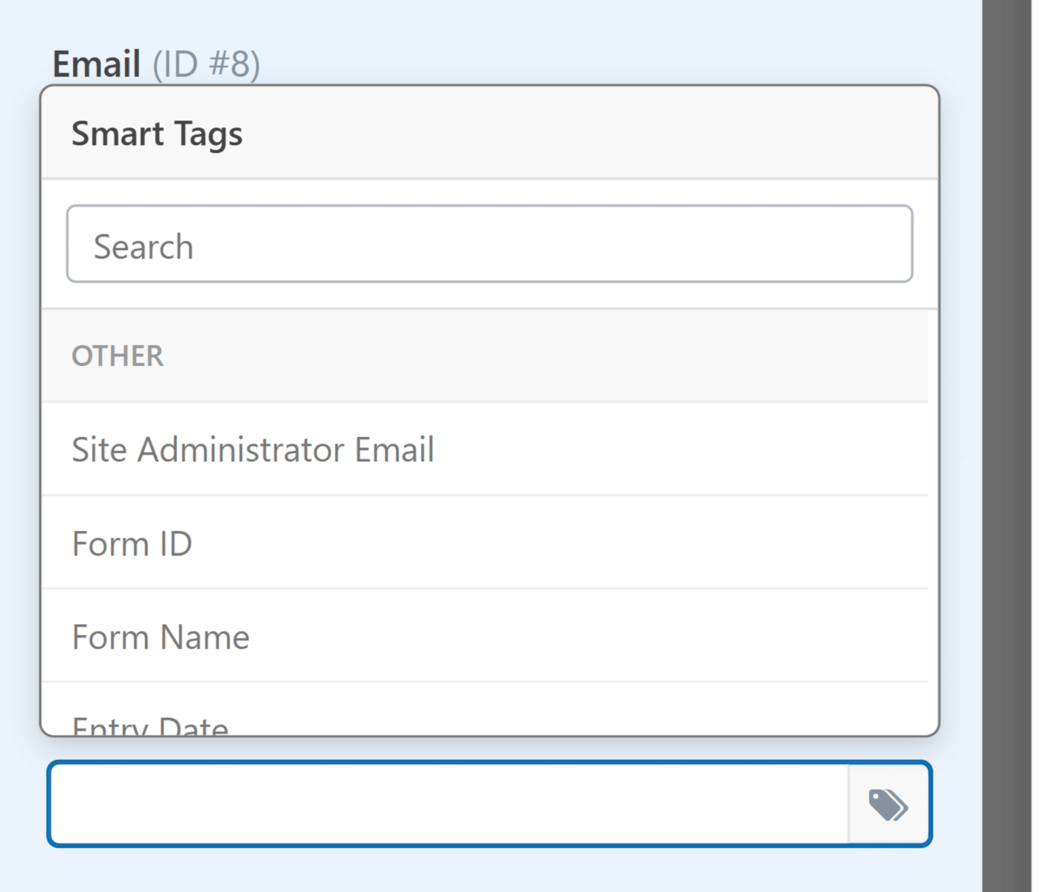The height and width of the screenshot is (892, 1048).
Task: Select the Site Administrator Email smart tag
Action: pyautogui.click(x=253, y=449)
